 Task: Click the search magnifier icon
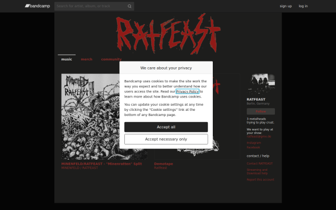(x=129, y=6)
